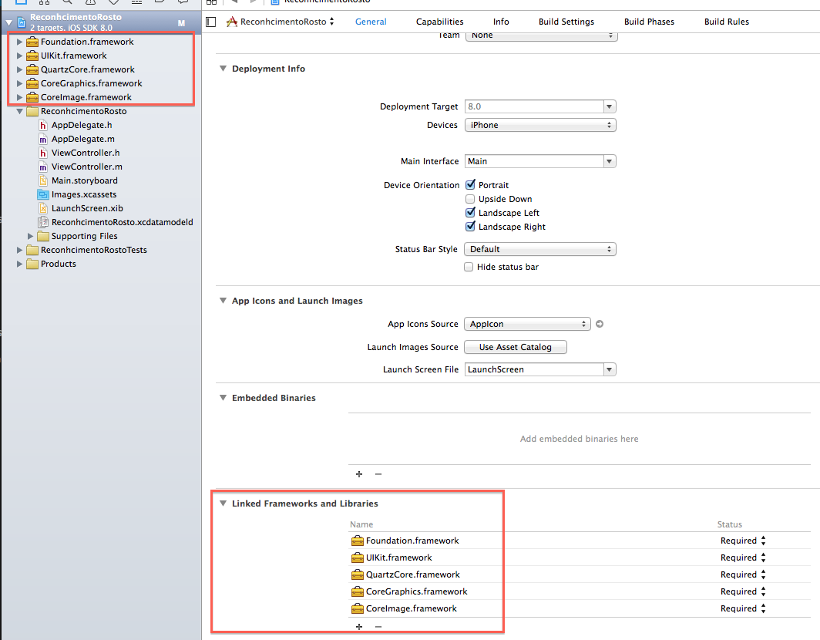Screen dimensions: 820x640
Task: Switch to the Build Settings tab
Action: tap(566, 22)
